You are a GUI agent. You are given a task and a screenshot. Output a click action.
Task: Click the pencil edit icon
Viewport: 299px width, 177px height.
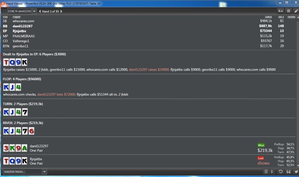[296, 11]
